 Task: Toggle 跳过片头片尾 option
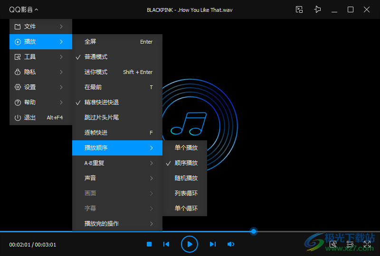tap(117, 118)
